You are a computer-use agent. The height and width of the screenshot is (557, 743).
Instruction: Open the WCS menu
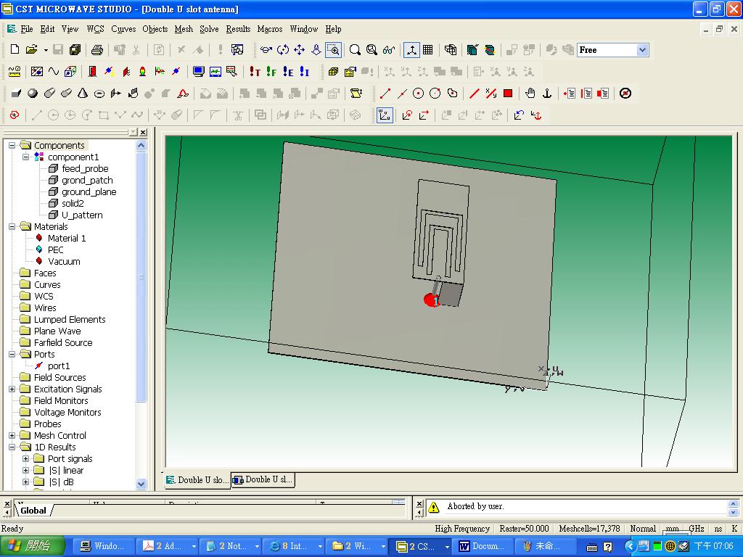coord(95,29)
